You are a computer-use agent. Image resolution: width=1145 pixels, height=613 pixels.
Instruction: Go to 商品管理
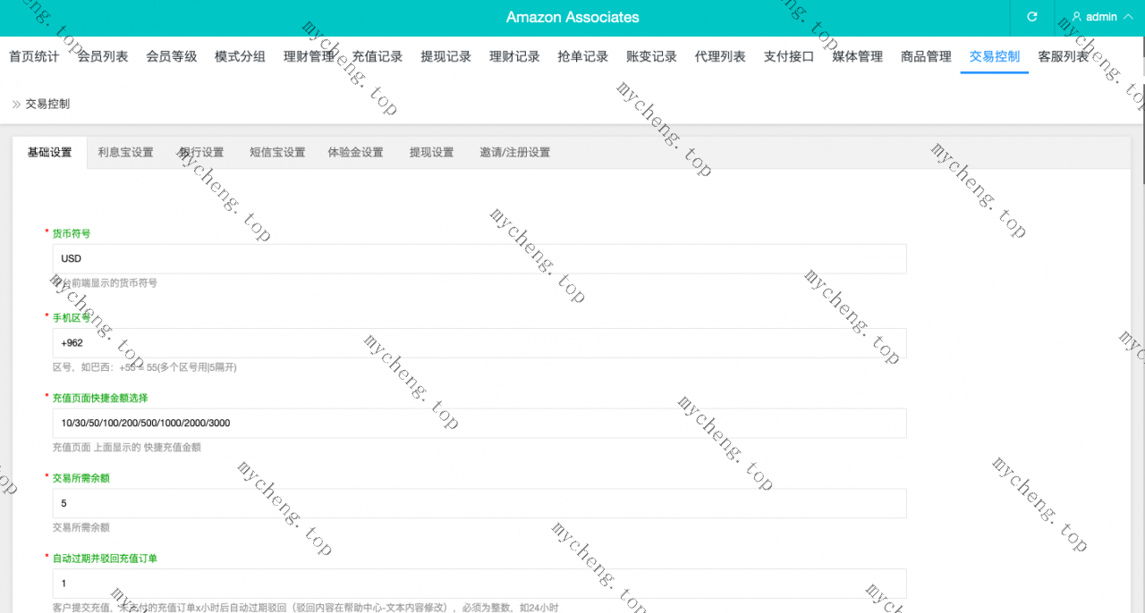pos(926,56)
